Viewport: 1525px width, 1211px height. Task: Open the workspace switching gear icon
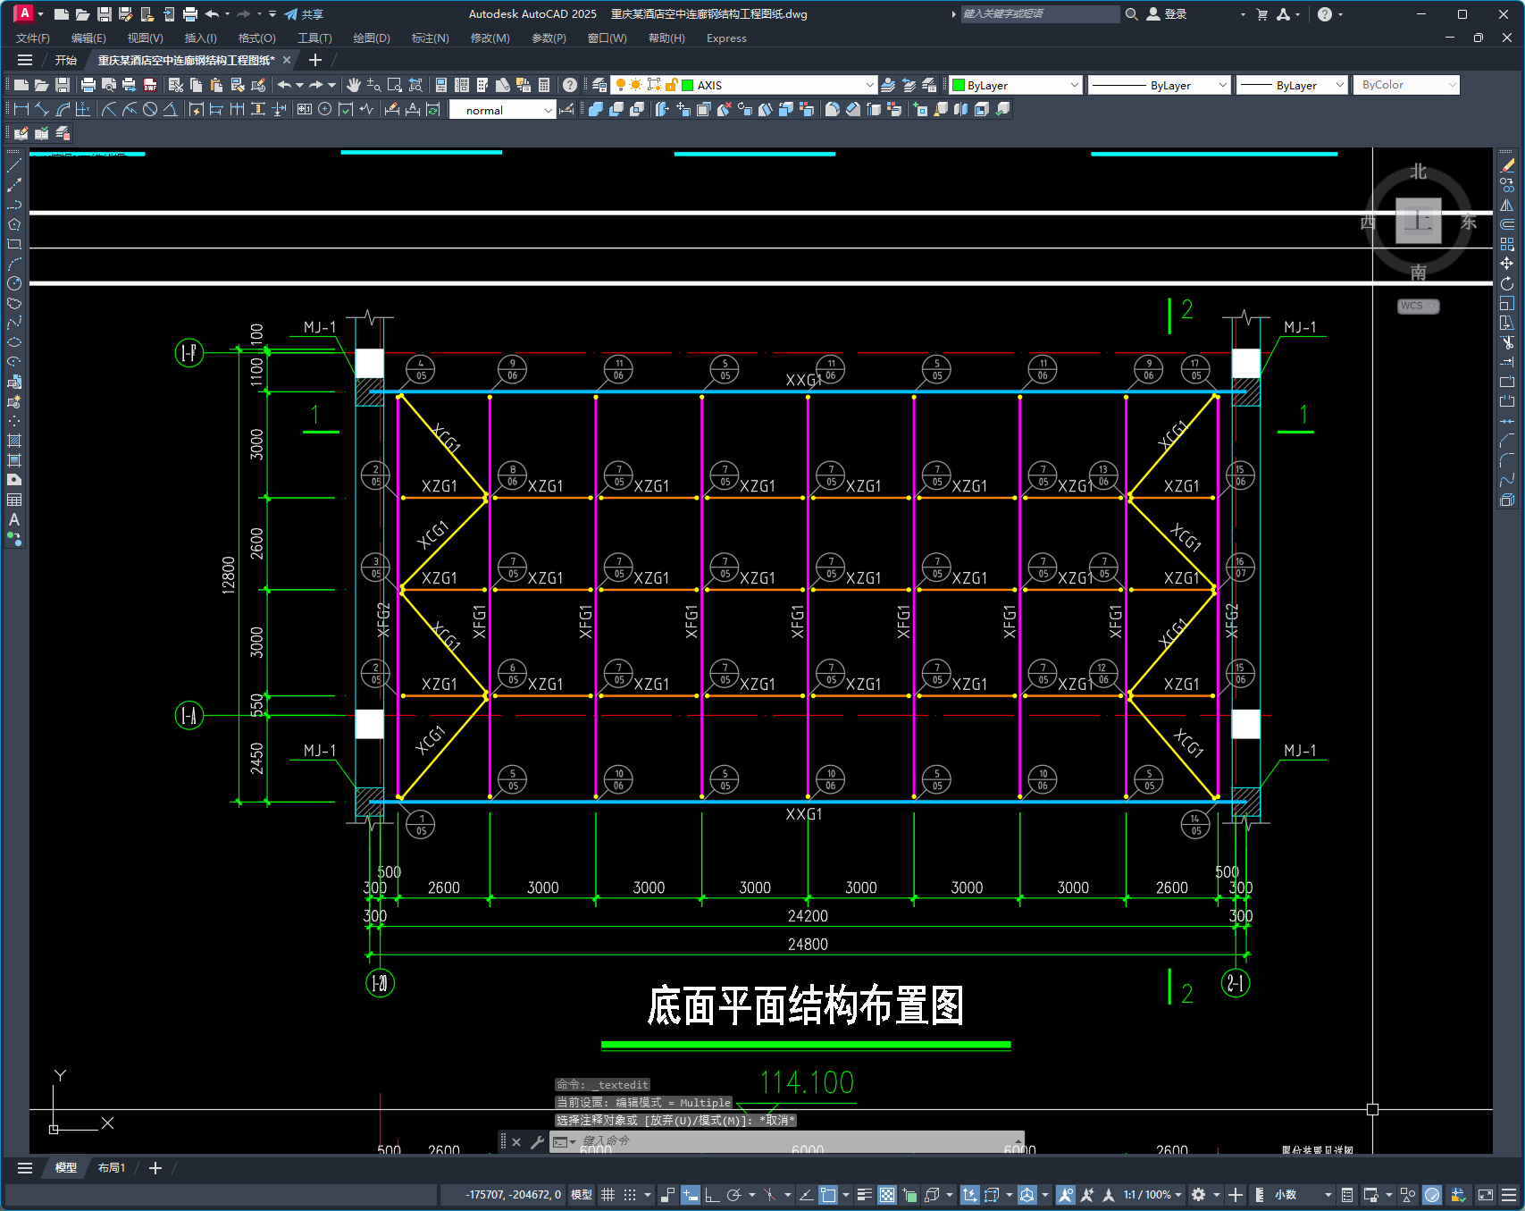coord(1199,1195)
